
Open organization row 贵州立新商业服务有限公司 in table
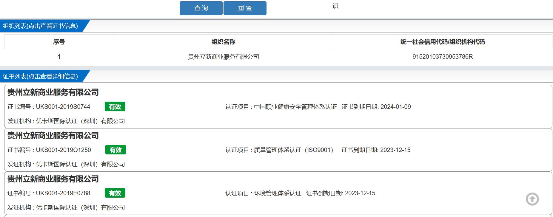tap(224, 57)
